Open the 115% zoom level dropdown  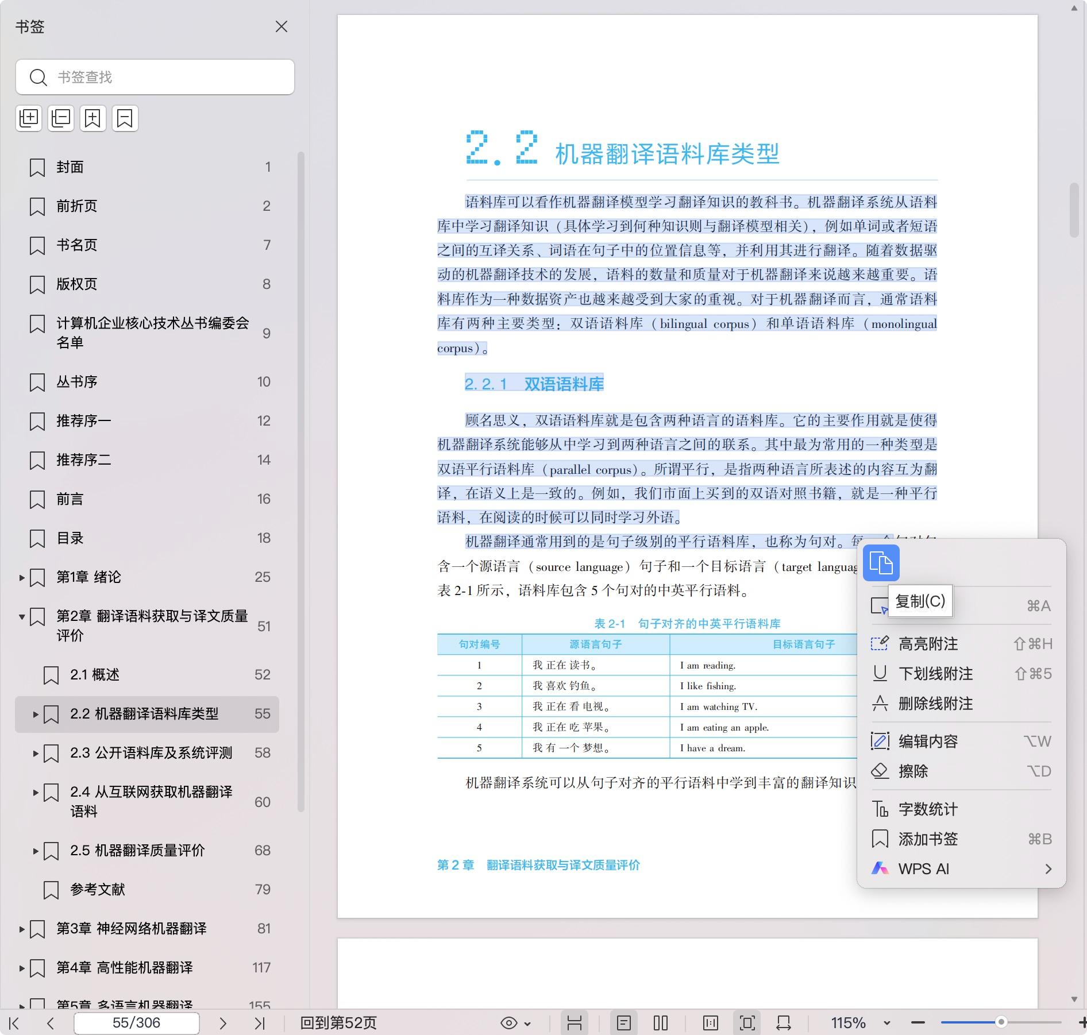tap(886, 1022)
